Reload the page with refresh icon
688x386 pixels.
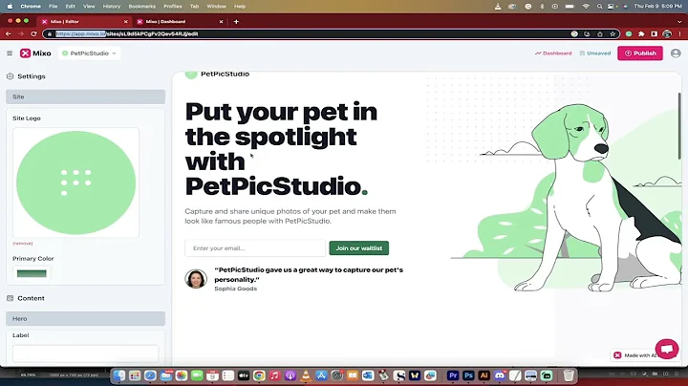tap(33, 33)
